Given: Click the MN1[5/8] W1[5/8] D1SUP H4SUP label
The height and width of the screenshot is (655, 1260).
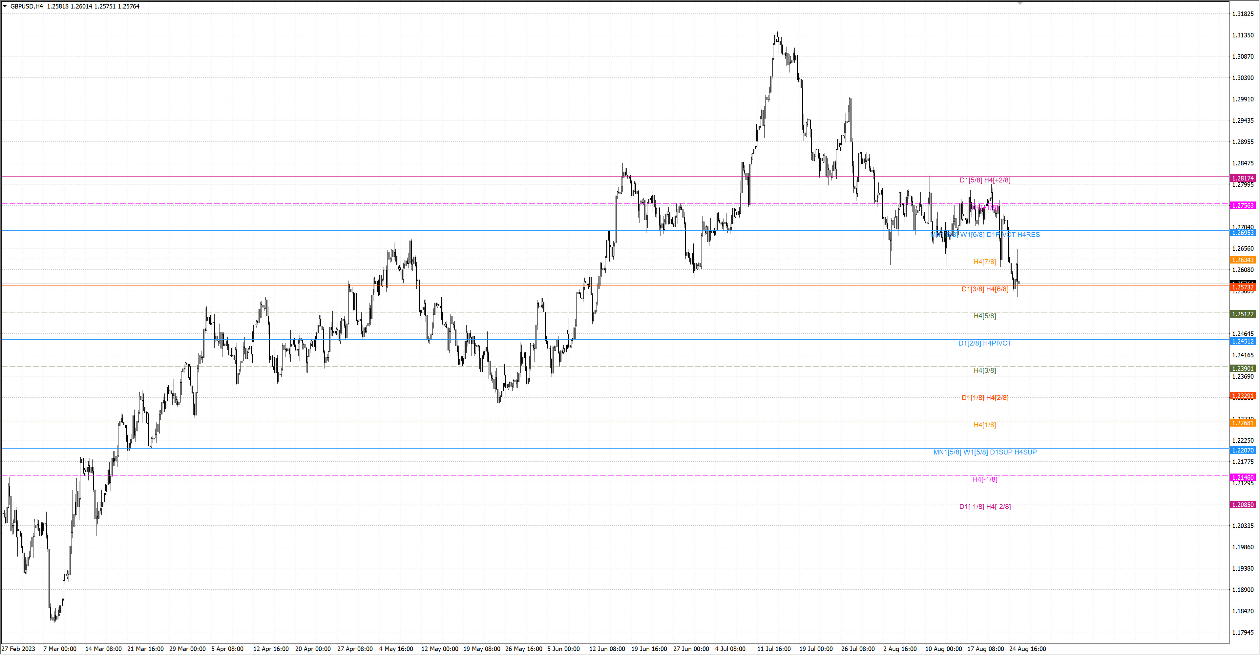Looking at the screenshot, I should point(985,452).
